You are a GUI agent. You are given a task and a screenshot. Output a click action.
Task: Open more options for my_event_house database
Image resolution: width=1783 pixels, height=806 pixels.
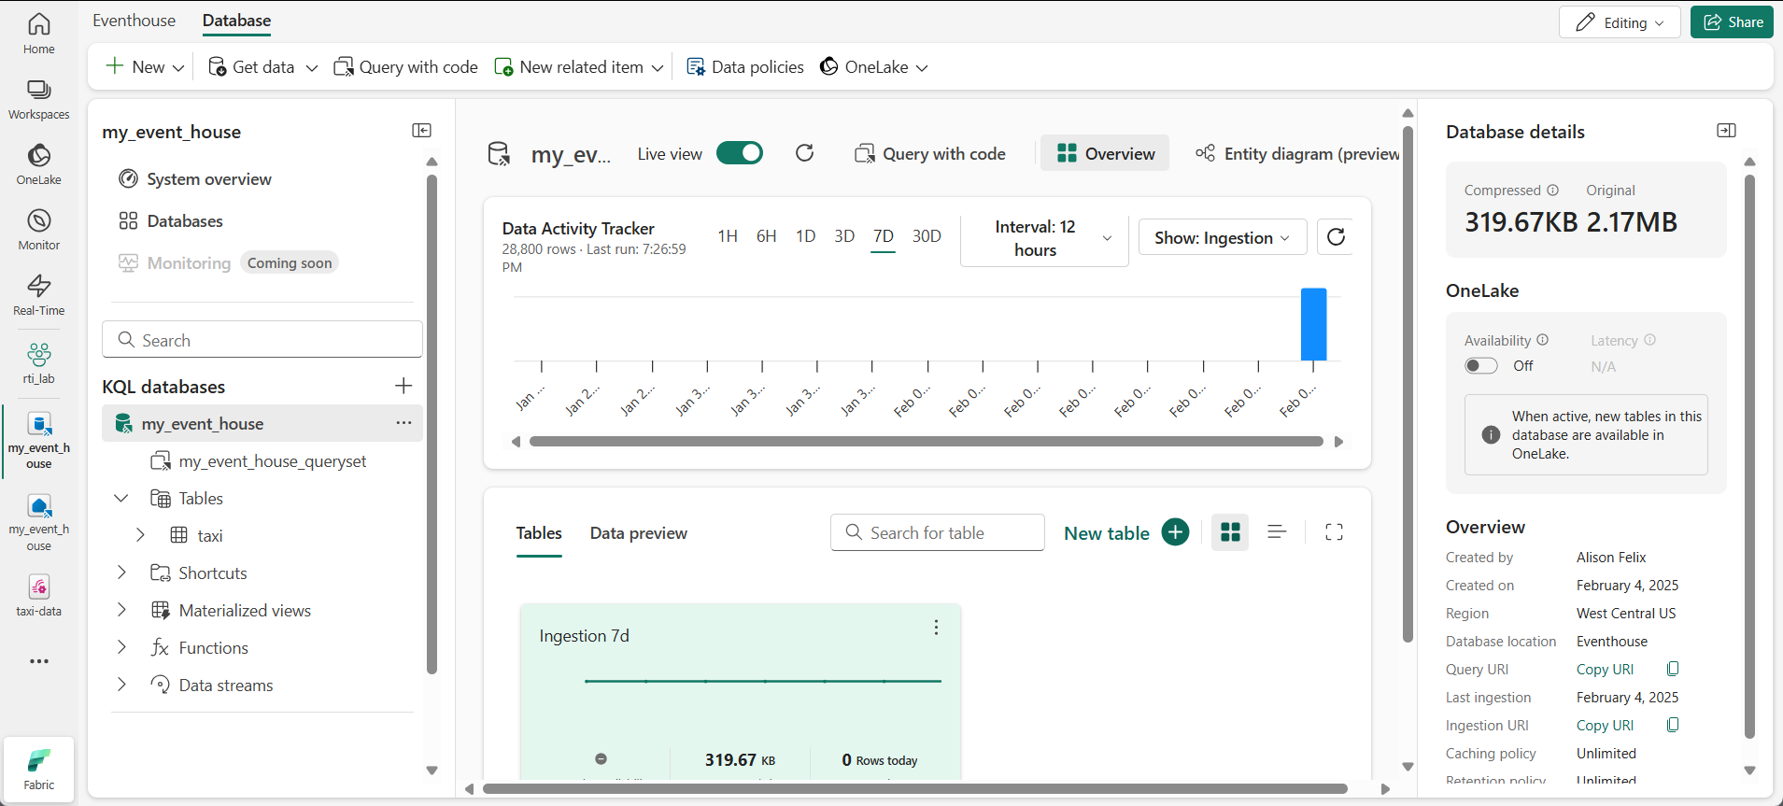pos(403,423)
